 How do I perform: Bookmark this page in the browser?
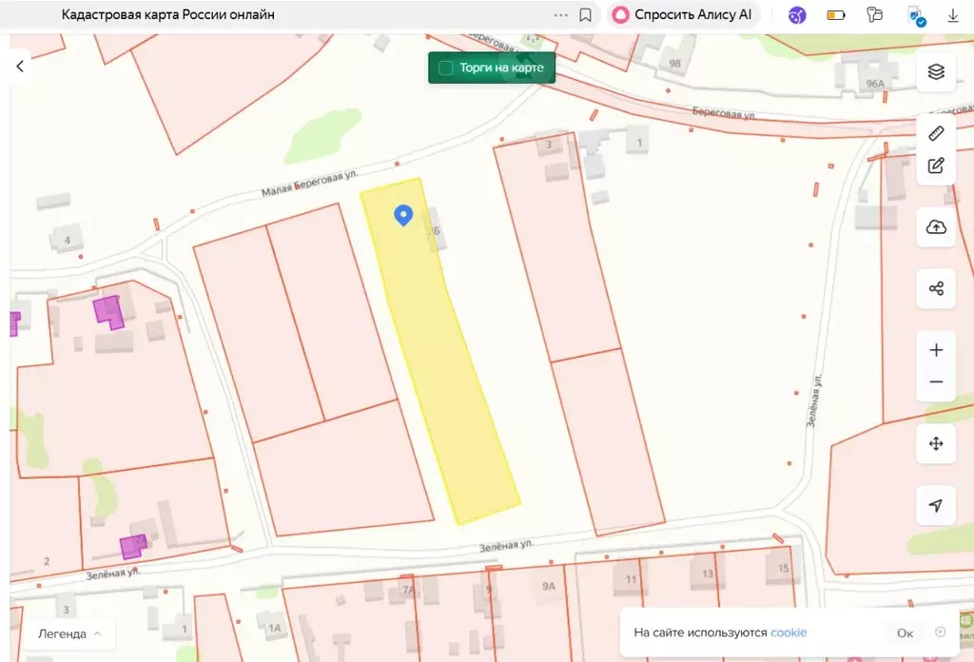coord(586,15)
